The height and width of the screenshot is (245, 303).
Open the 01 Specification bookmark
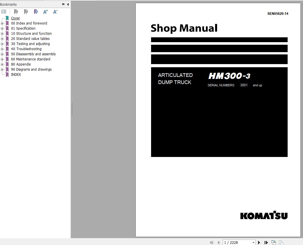(x=23, y=28)
